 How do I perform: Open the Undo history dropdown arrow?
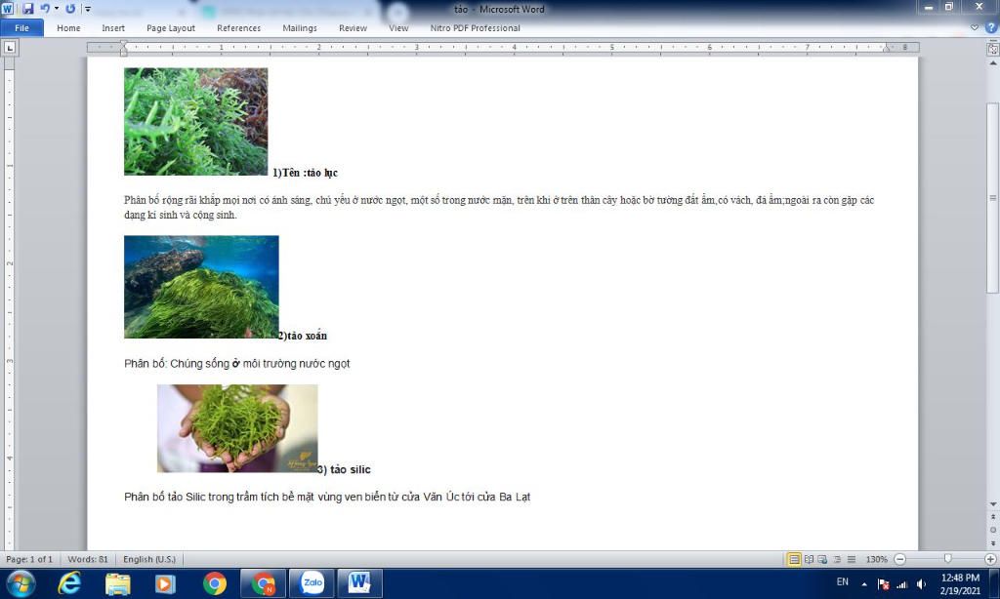pos(56,9)
